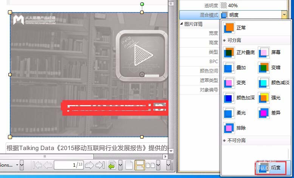Go to the next page arrow
294x178 pixels.
(89, 165)
